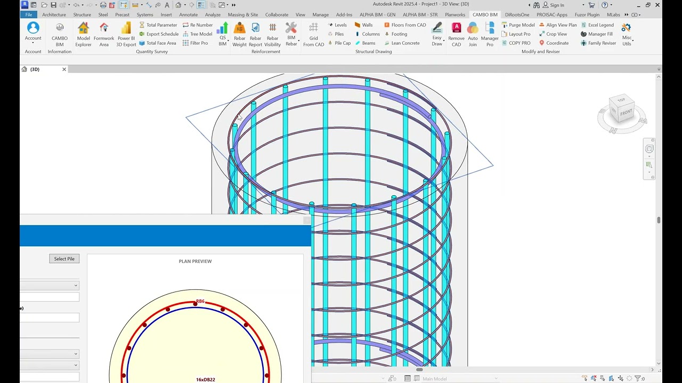
Task: Click the Total Parameter tool
Action: tap(158, 25)
